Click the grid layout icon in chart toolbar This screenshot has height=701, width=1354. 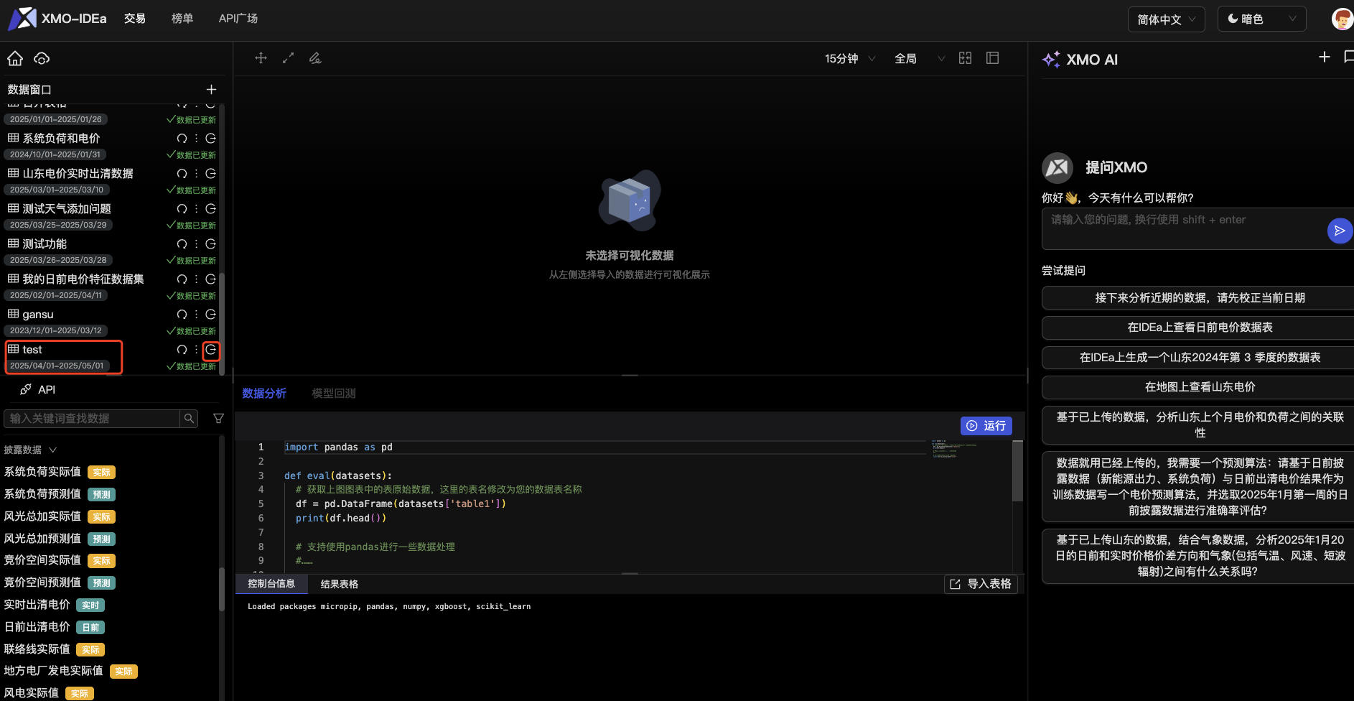965,58
